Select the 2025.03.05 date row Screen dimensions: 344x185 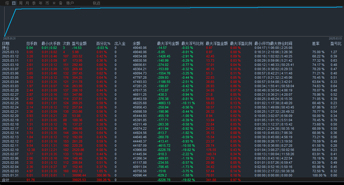click(10, 77)
